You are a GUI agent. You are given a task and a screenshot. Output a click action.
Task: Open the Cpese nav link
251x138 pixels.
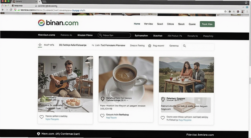pyautogui.click(x=192, y=24)
